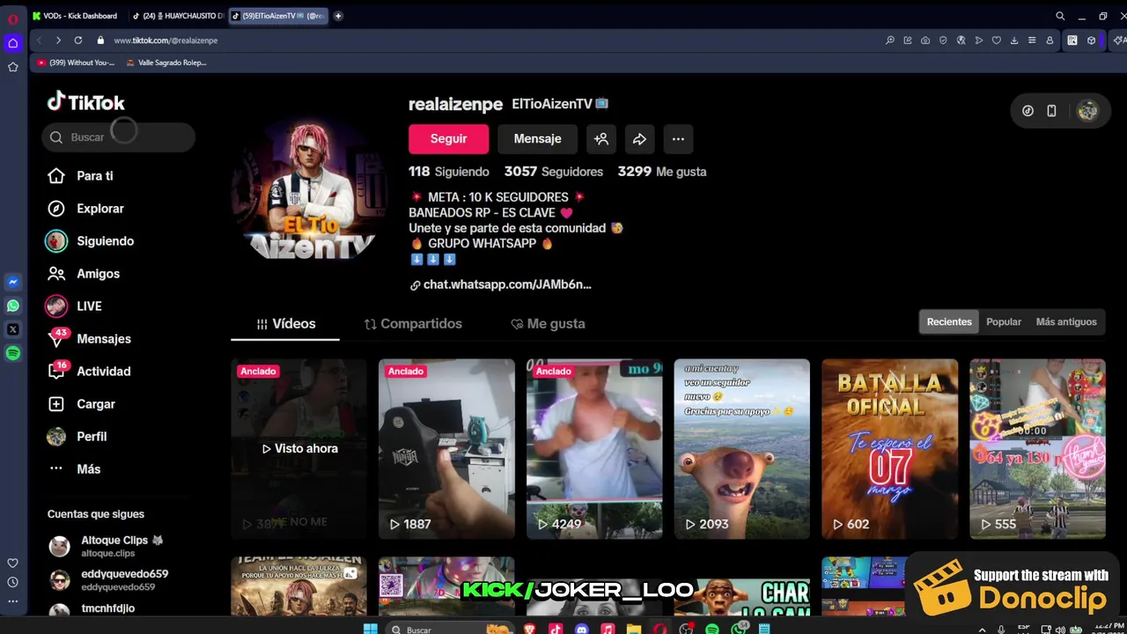Viewport: 1127px width, 634px height.
Task: Follow realaizenpe with Seguir button
Action: pyautogui.click(x=448, y=139)
